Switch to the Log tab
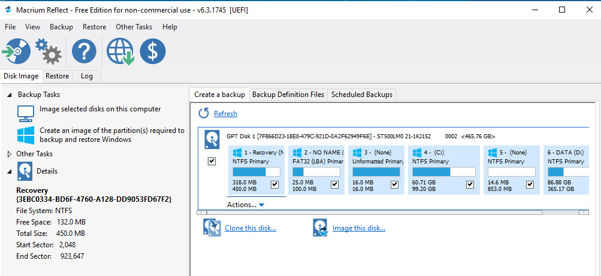 (x=87, y=76)
